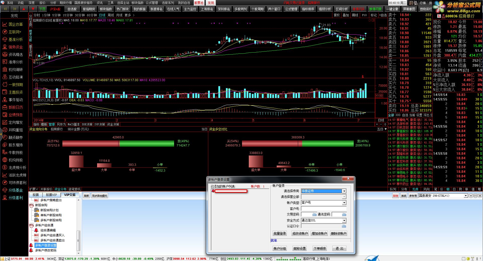Open 涨停分析 sidebar entry
483x261 pixels.
point(13,62)
